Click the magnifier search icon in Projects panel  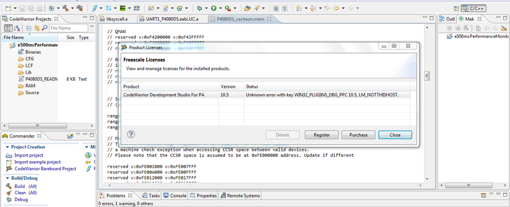[44, 28]
